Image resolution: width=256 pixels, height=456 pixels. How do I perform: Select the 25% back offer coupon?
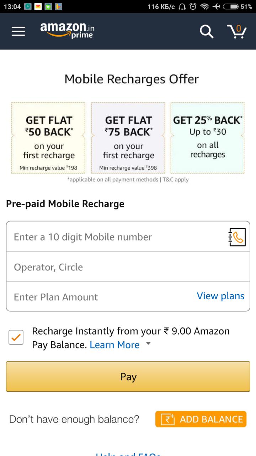tap(208, 138)
